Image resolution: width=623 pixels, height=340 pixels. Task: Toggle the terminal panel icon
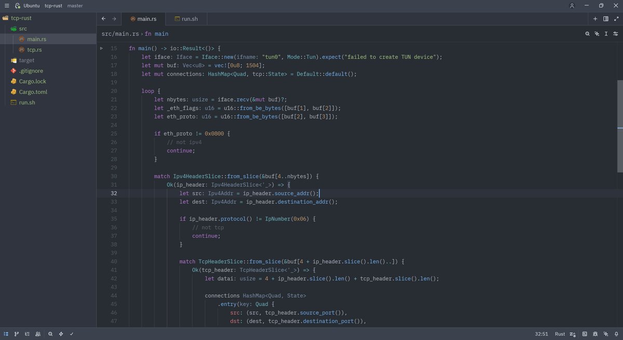[585, 334]
